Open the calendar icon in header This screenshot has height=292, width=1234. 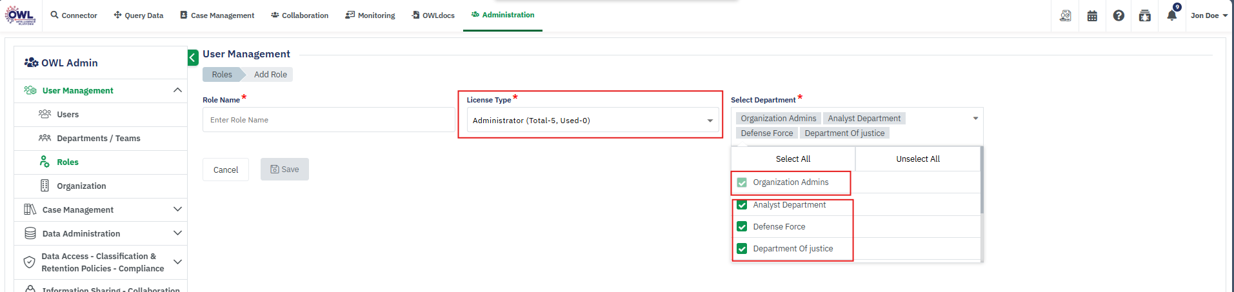[x=1092, y=15]
